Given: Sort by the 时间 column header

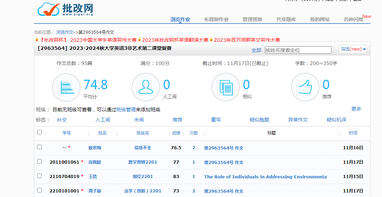Looking at the screenshot, I should 353,133.
